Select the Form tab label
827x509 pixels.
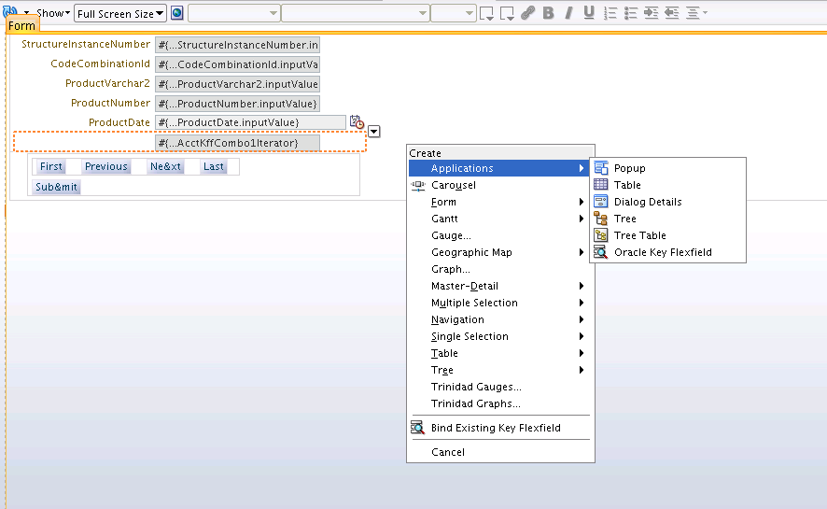pos(21,25)
